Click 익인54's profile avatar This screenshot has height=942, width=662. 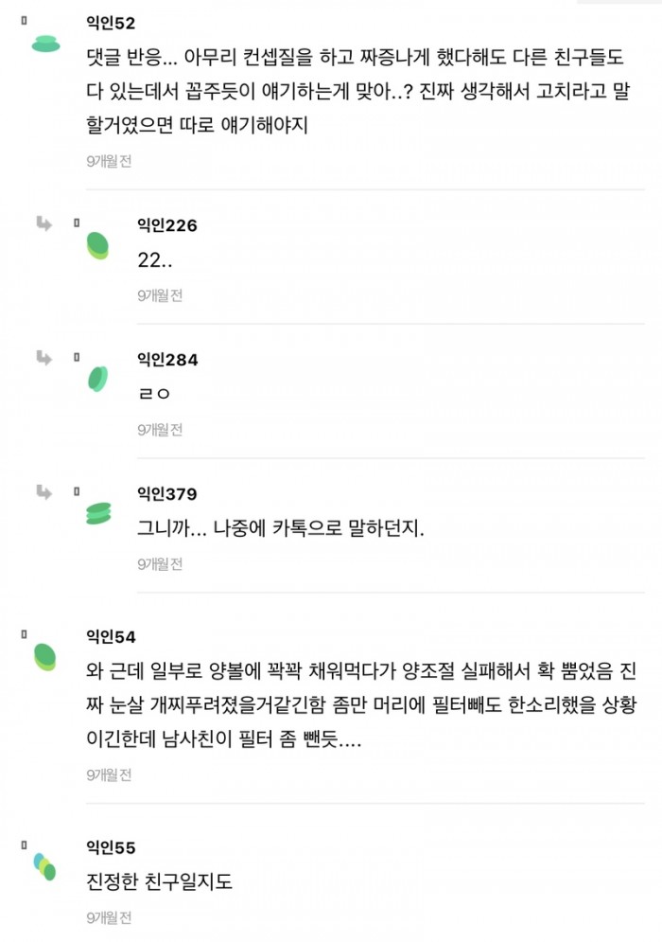click(45, 656)
